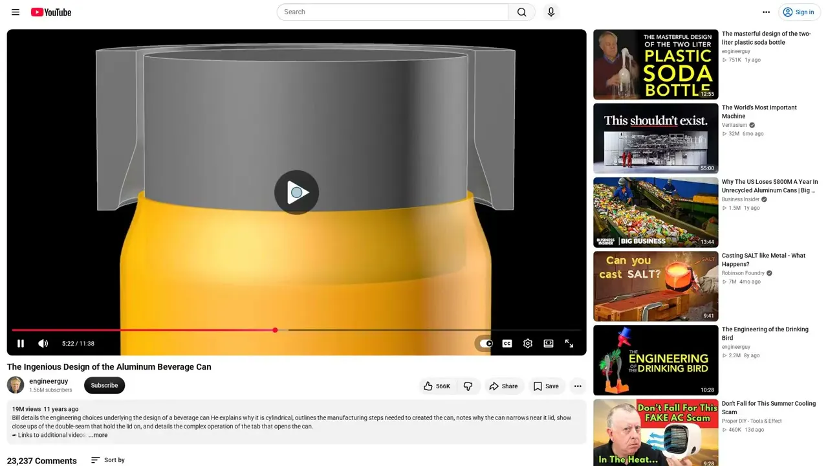Open engineerguy channel name link
Screen dimensions: 828x466
(x=49, y=381)
